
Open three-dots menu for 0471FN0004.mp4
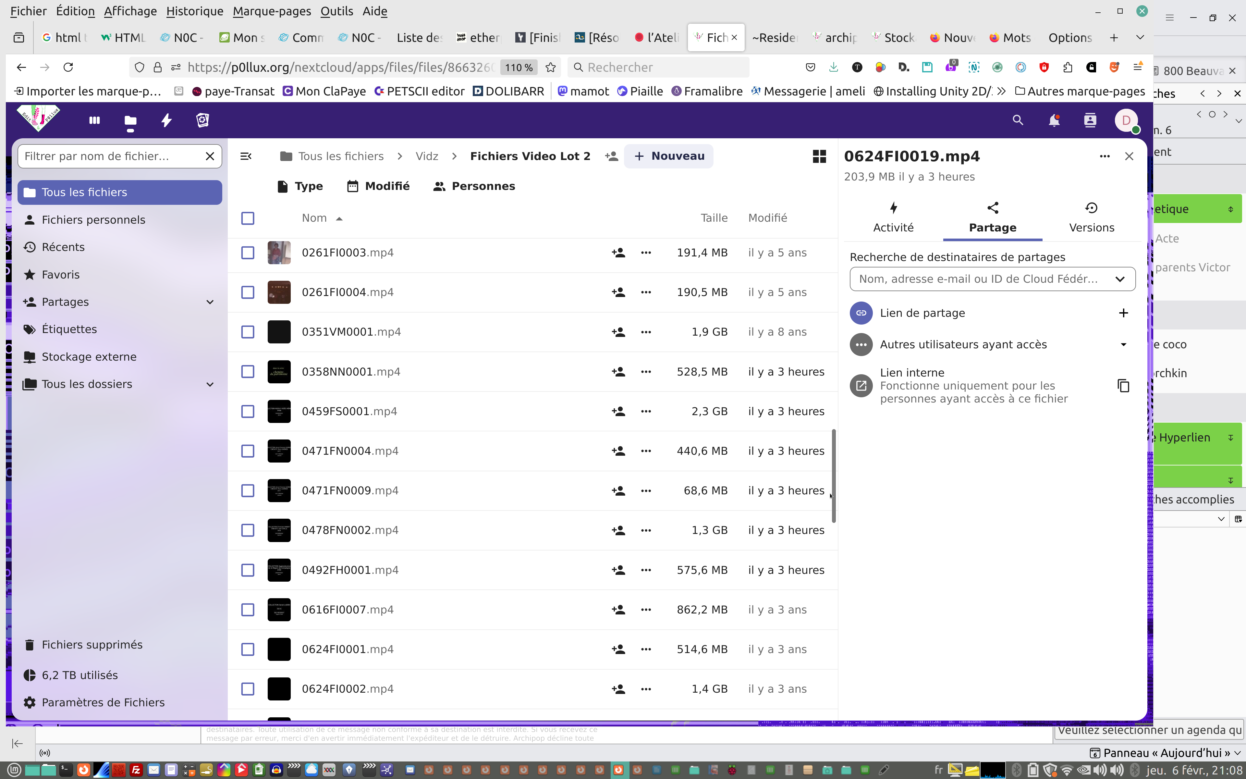646,451
